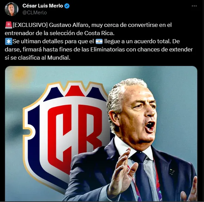Click the name Gustavo Alfaro in the tweet
Image resolution: width=204 pixels, height=202 pixels.
tap(69, 25)
